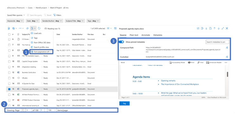Click the first icon in the preview header

pos(198,28)
